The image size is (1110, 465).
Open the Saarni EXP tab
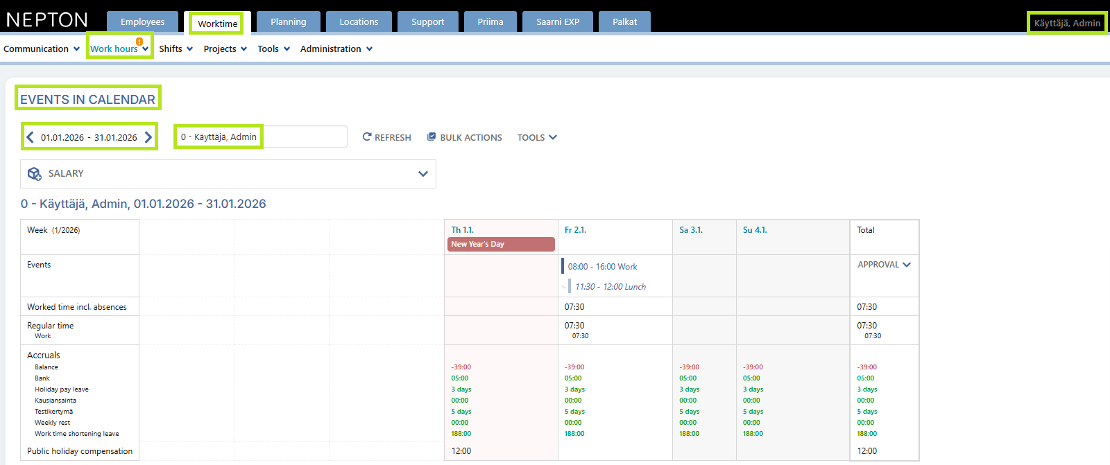pos(558,21)
